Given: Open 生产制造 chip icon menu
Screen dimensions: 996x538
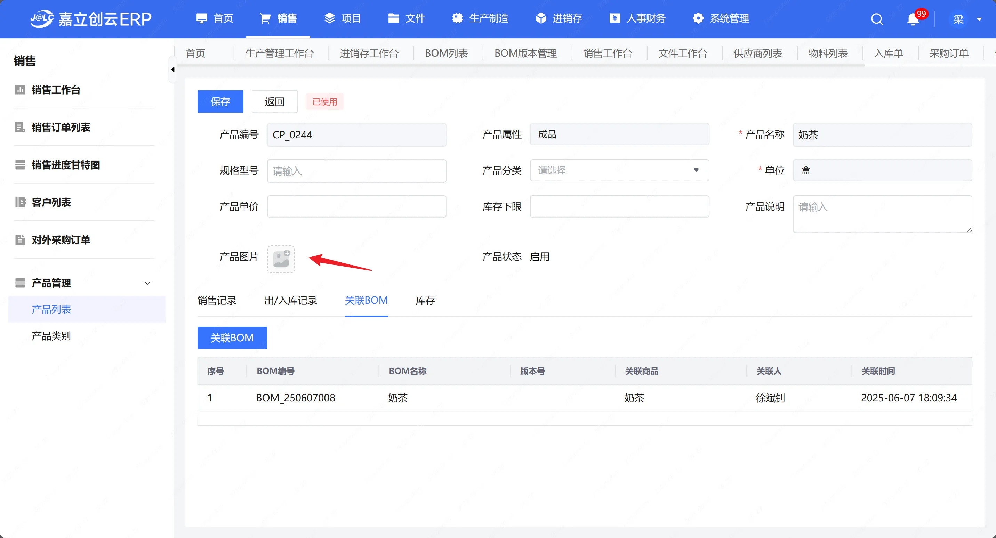Looking at the screenshot, I should coord(457,18).
